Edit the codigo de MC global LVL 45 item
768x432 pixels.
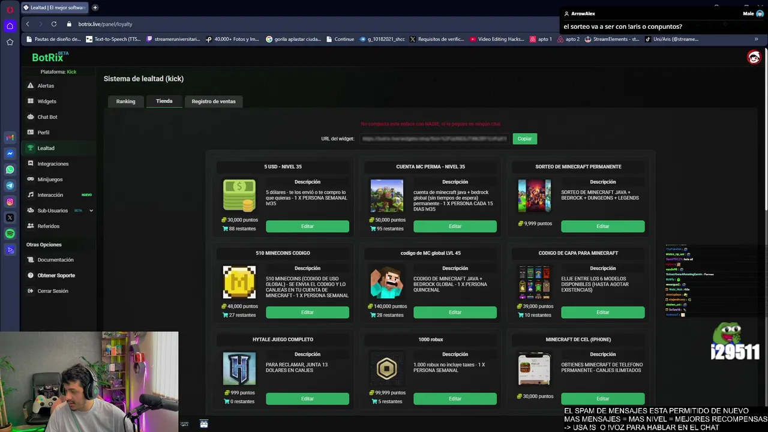coord(455,312)
